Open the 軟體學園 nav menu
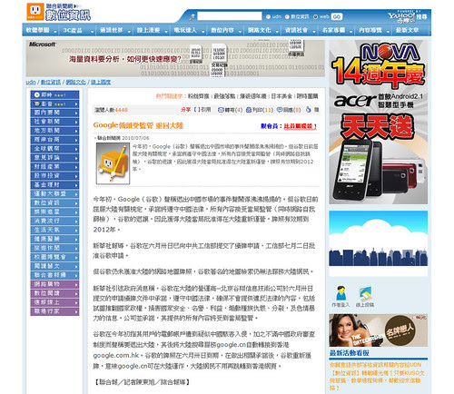 click(x=37, y=30)
